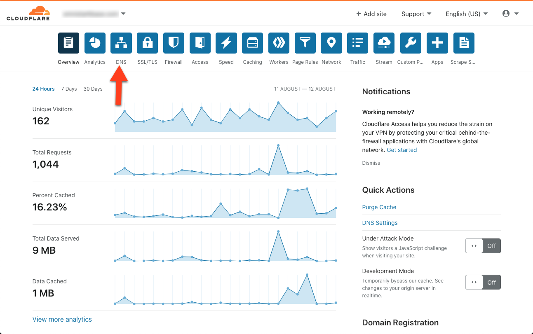Click the Cloudflare logo

point(28,13)
